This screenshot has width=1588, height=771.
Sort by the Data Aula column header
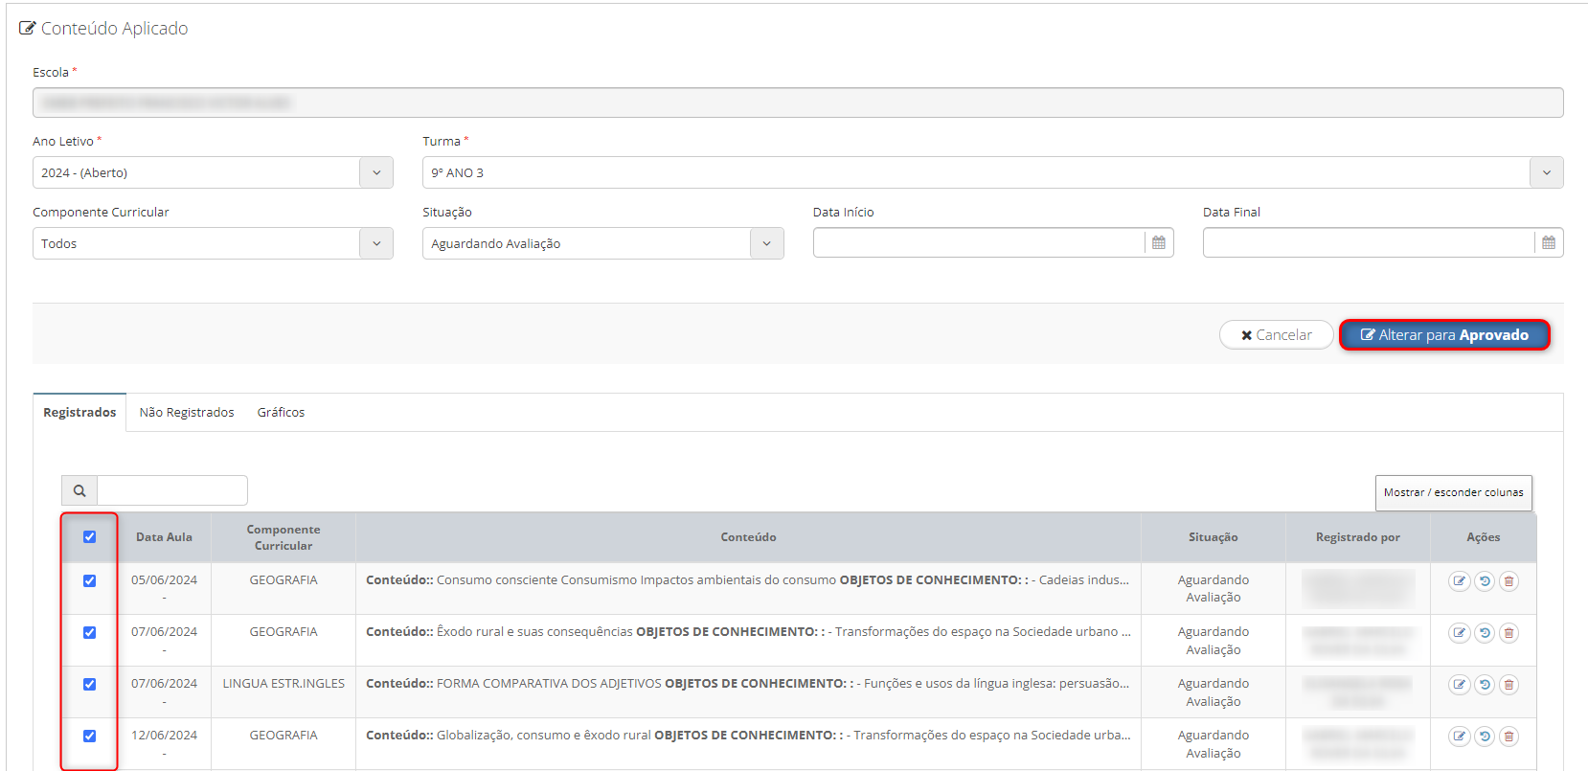164,537
